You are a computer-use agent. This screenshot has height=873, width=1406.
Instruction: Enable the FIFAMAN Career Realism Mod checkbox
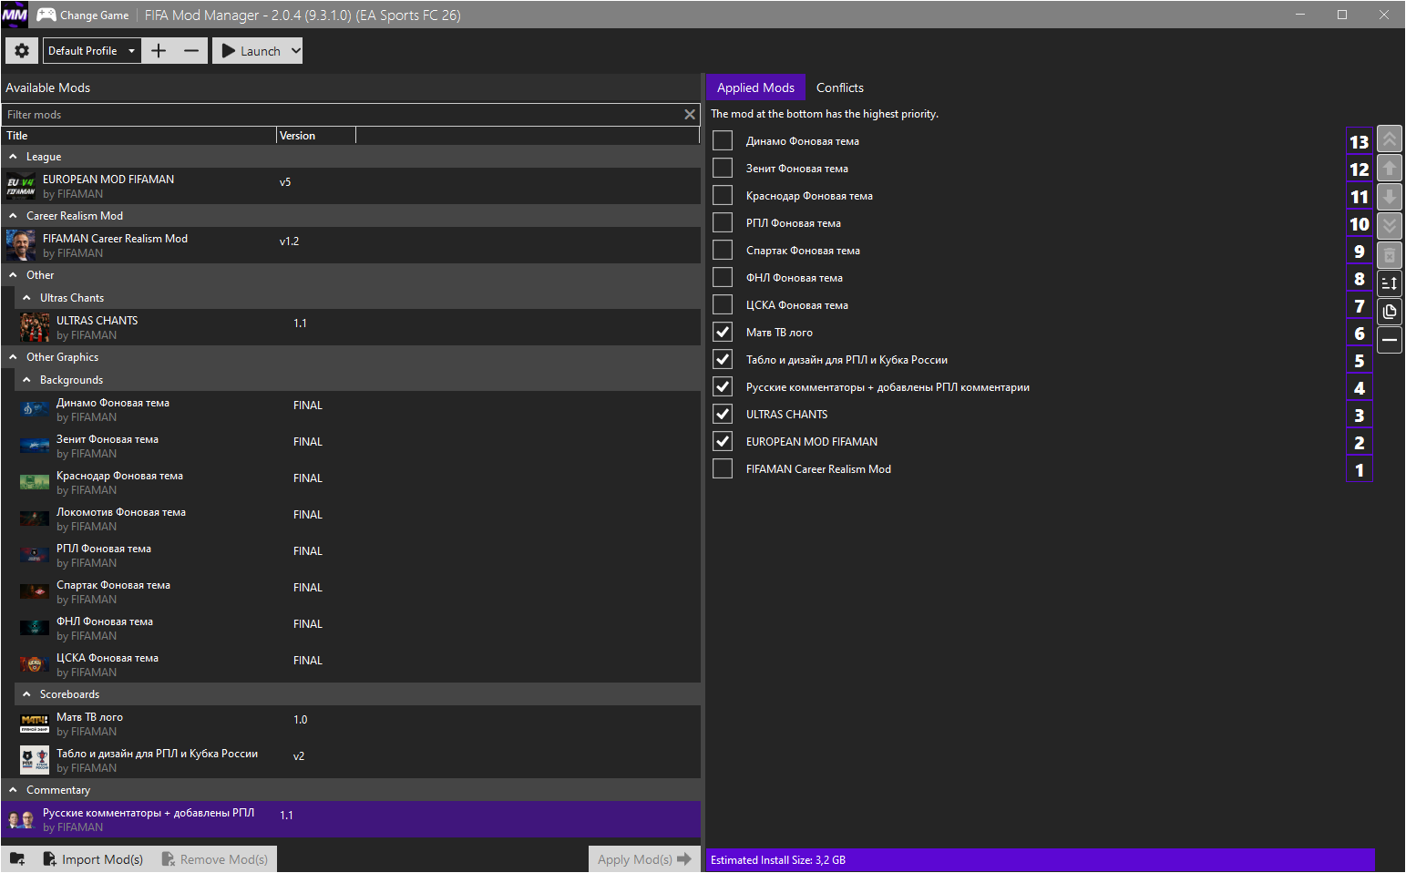coord(723,469)
